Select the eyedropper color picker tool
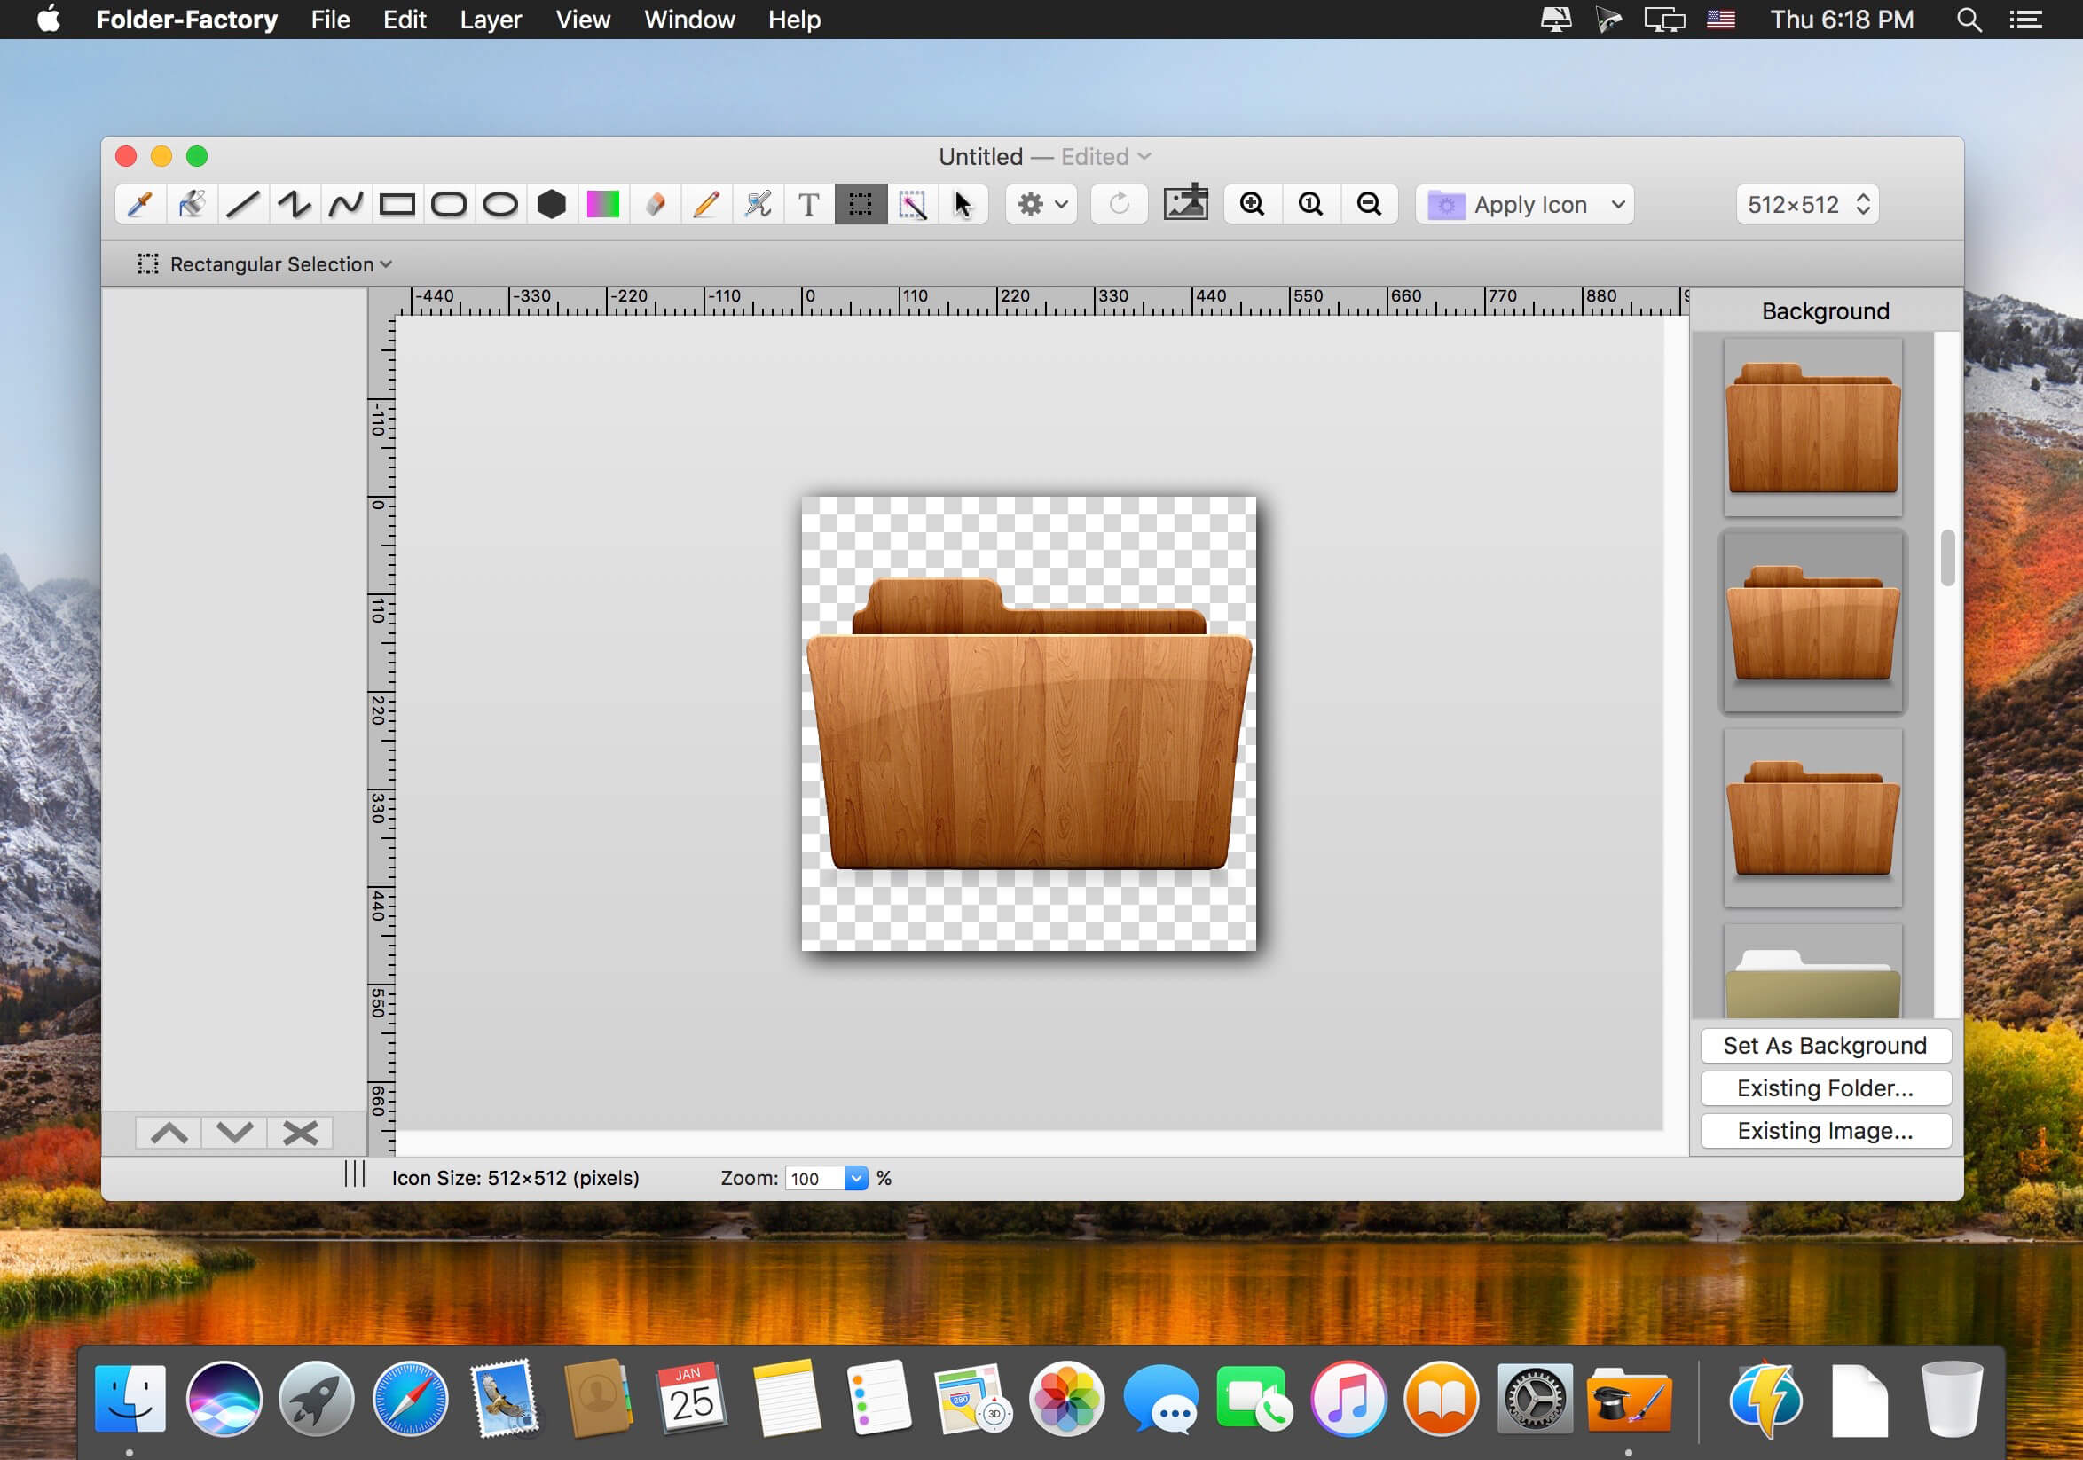The height and width of the screenshot is (1460, 2083). pos(139,204)
